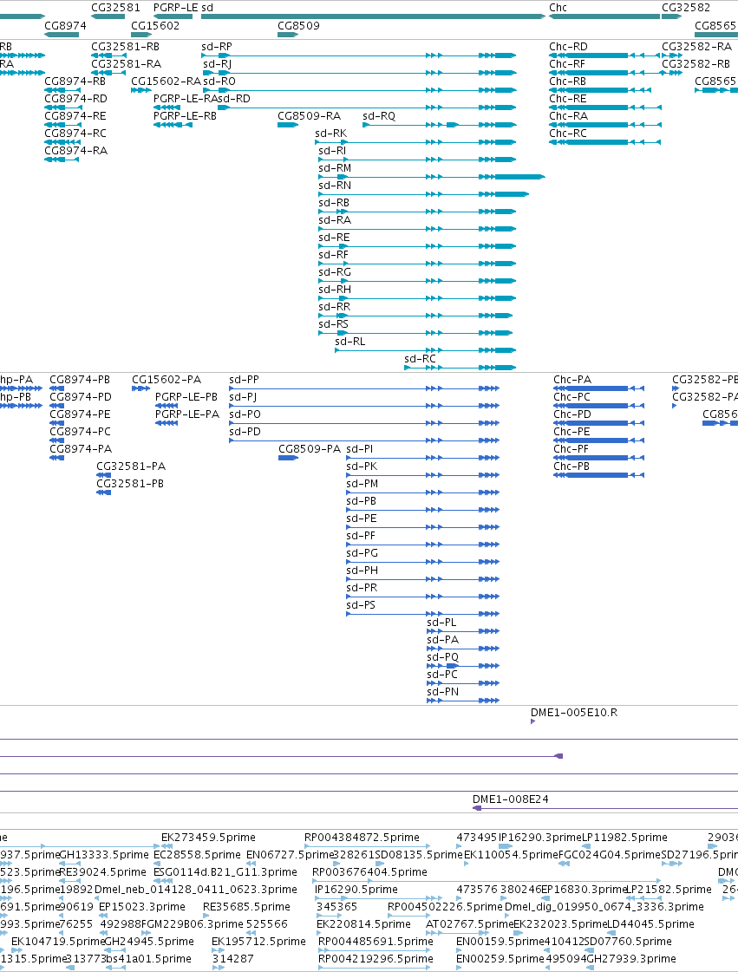Click EST RP004219296.5prime

tap(376, 959)
